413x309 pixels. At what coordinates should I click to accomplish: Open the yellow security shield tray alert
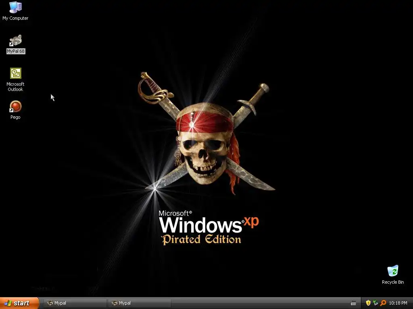[368, 303]
